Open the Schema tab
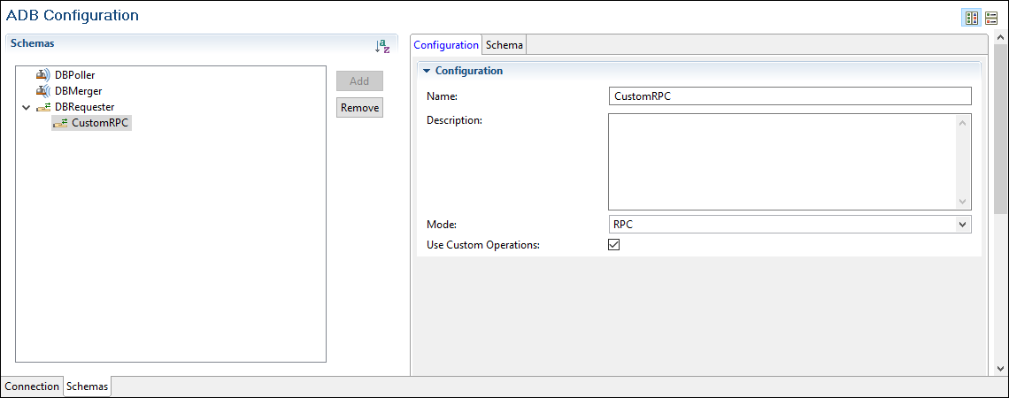The height and width of the screenshot is (398, 1009). coord(504,45)
